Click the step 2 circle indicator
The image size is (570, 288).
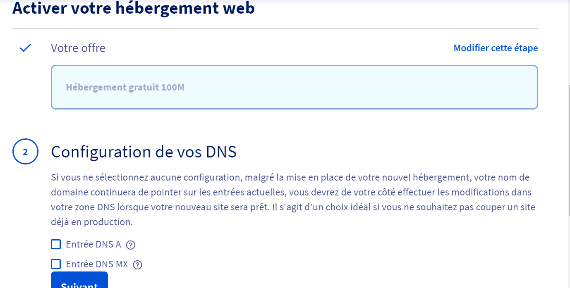(25, 152)
